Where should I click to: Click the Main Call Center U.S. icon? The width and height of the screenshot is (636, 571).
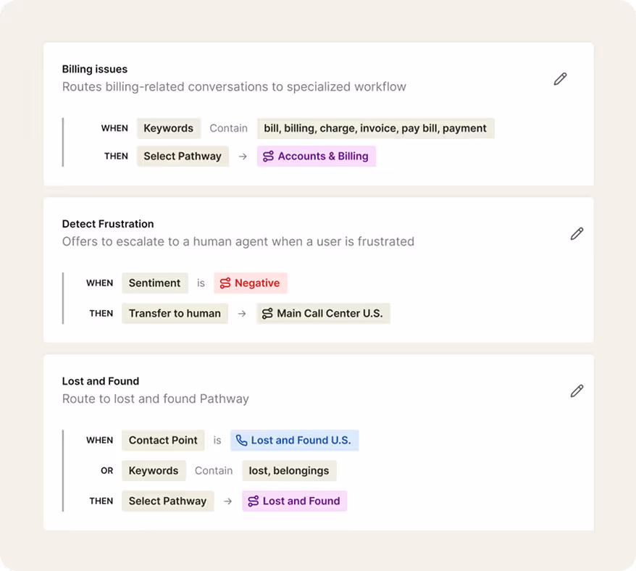pos(267,314)
